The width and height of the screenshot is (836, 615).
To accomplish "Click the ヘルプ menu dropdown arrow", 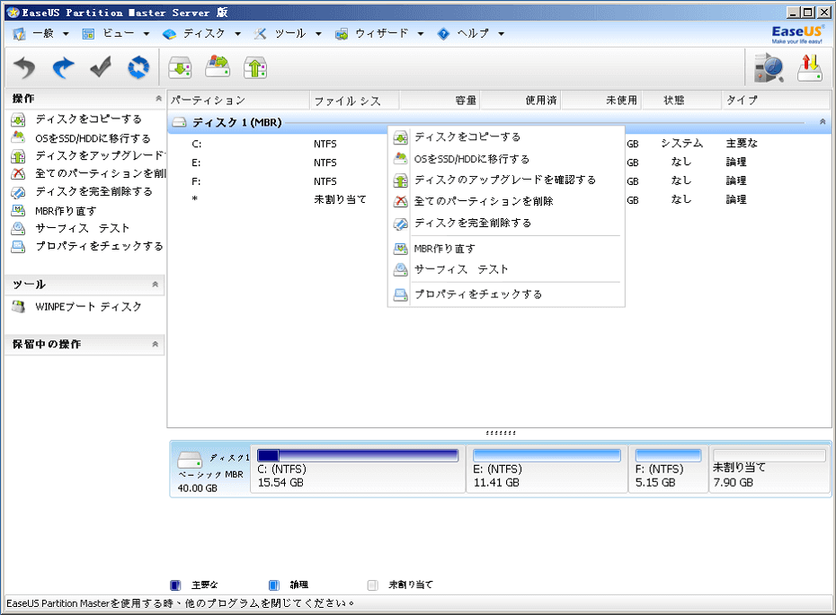I will coord(502,33).
